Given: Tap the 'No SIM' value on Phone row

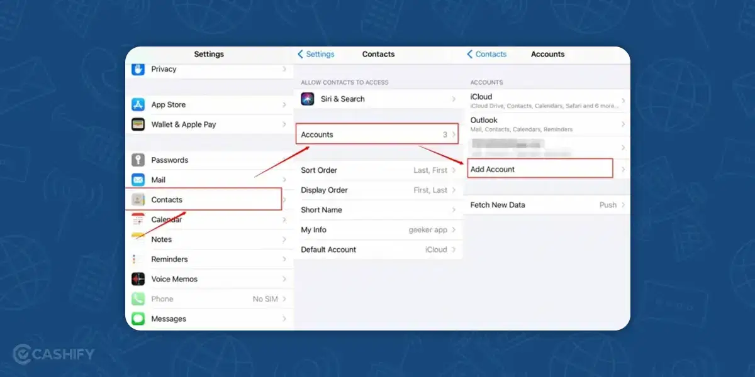Looking at the screenshot, I should coord(265,299).
